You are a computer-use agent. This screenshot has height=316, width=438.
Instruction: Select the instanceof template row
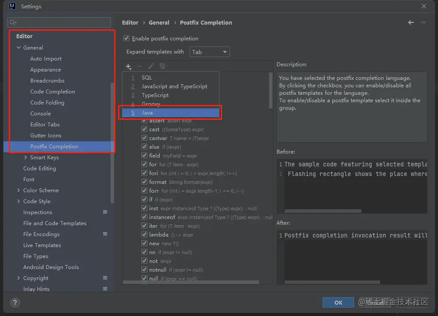[206, 217]
